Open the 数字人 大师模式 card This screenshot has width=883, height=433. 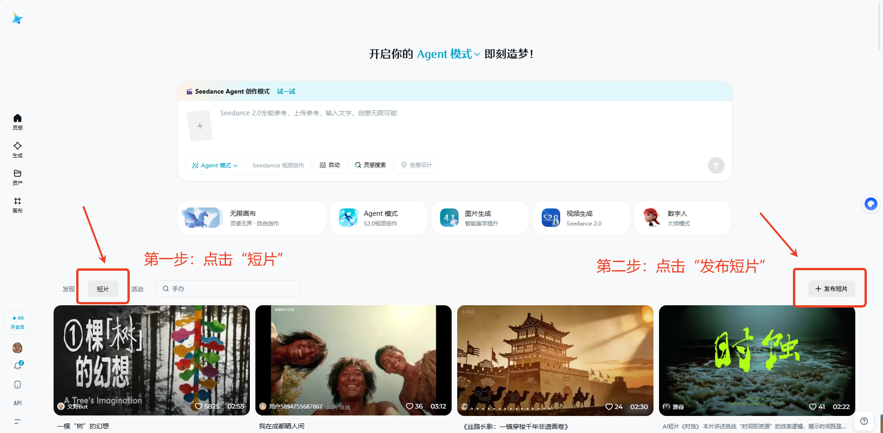[682, 217]
